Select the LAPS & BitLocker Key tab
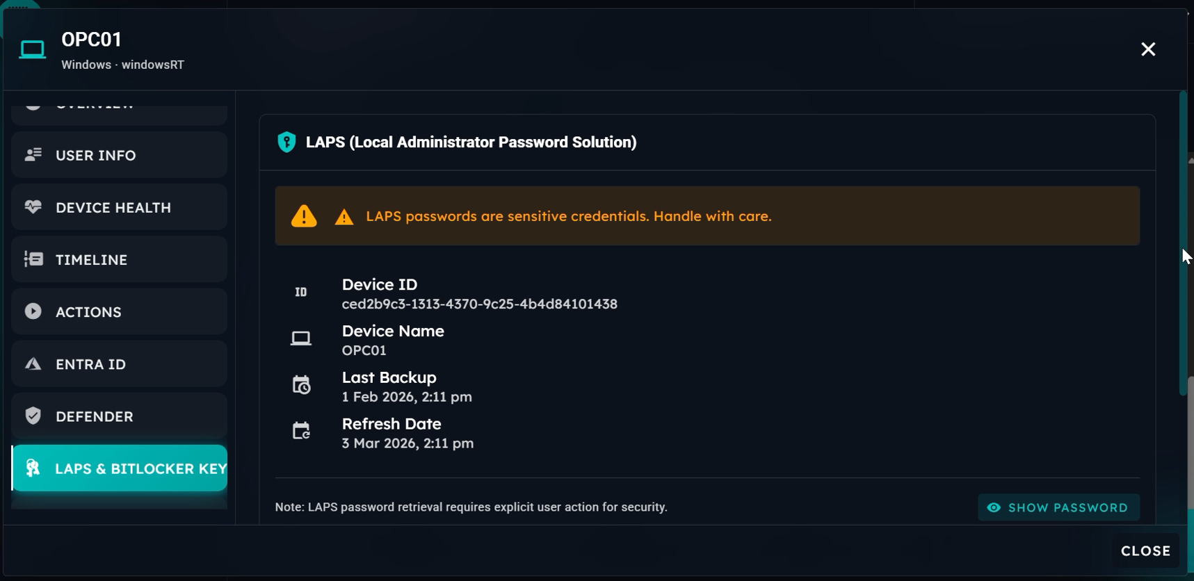This screenshot has width=1194, height=581. click(x=119, y=468)
